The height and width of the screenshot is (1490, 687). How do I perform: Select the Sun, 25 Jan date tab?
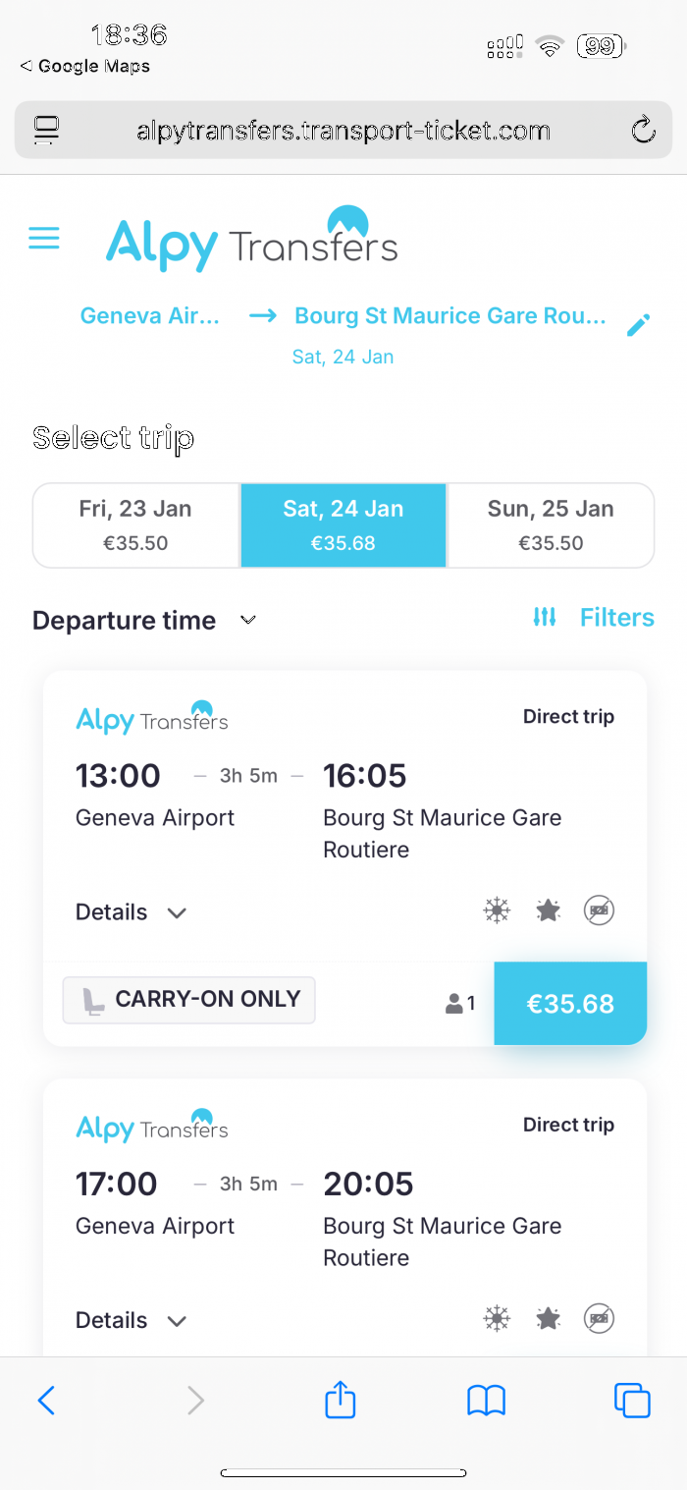click(551, 525)
